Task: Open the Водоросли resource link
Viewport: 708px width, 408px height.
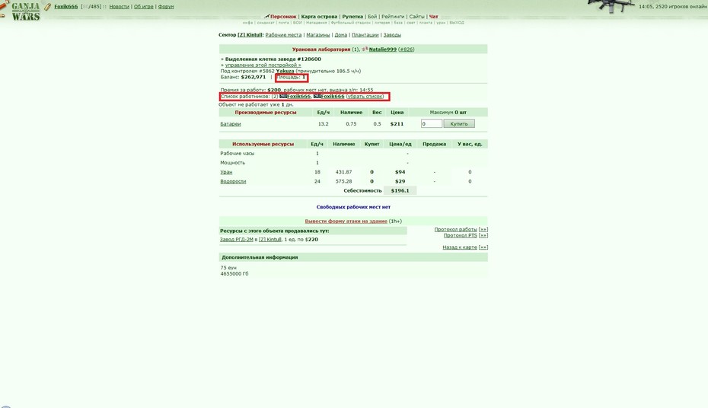Action: click(x=233, y=181)
